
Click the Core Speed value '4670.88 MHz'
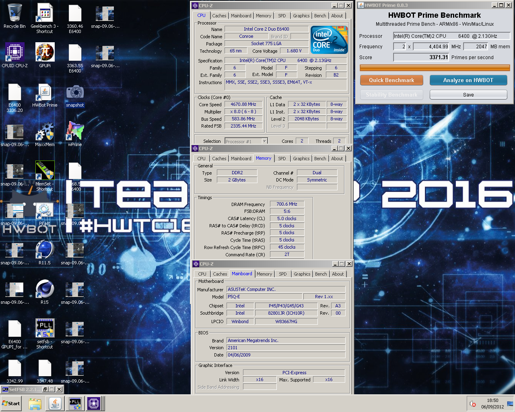(243, 104)
